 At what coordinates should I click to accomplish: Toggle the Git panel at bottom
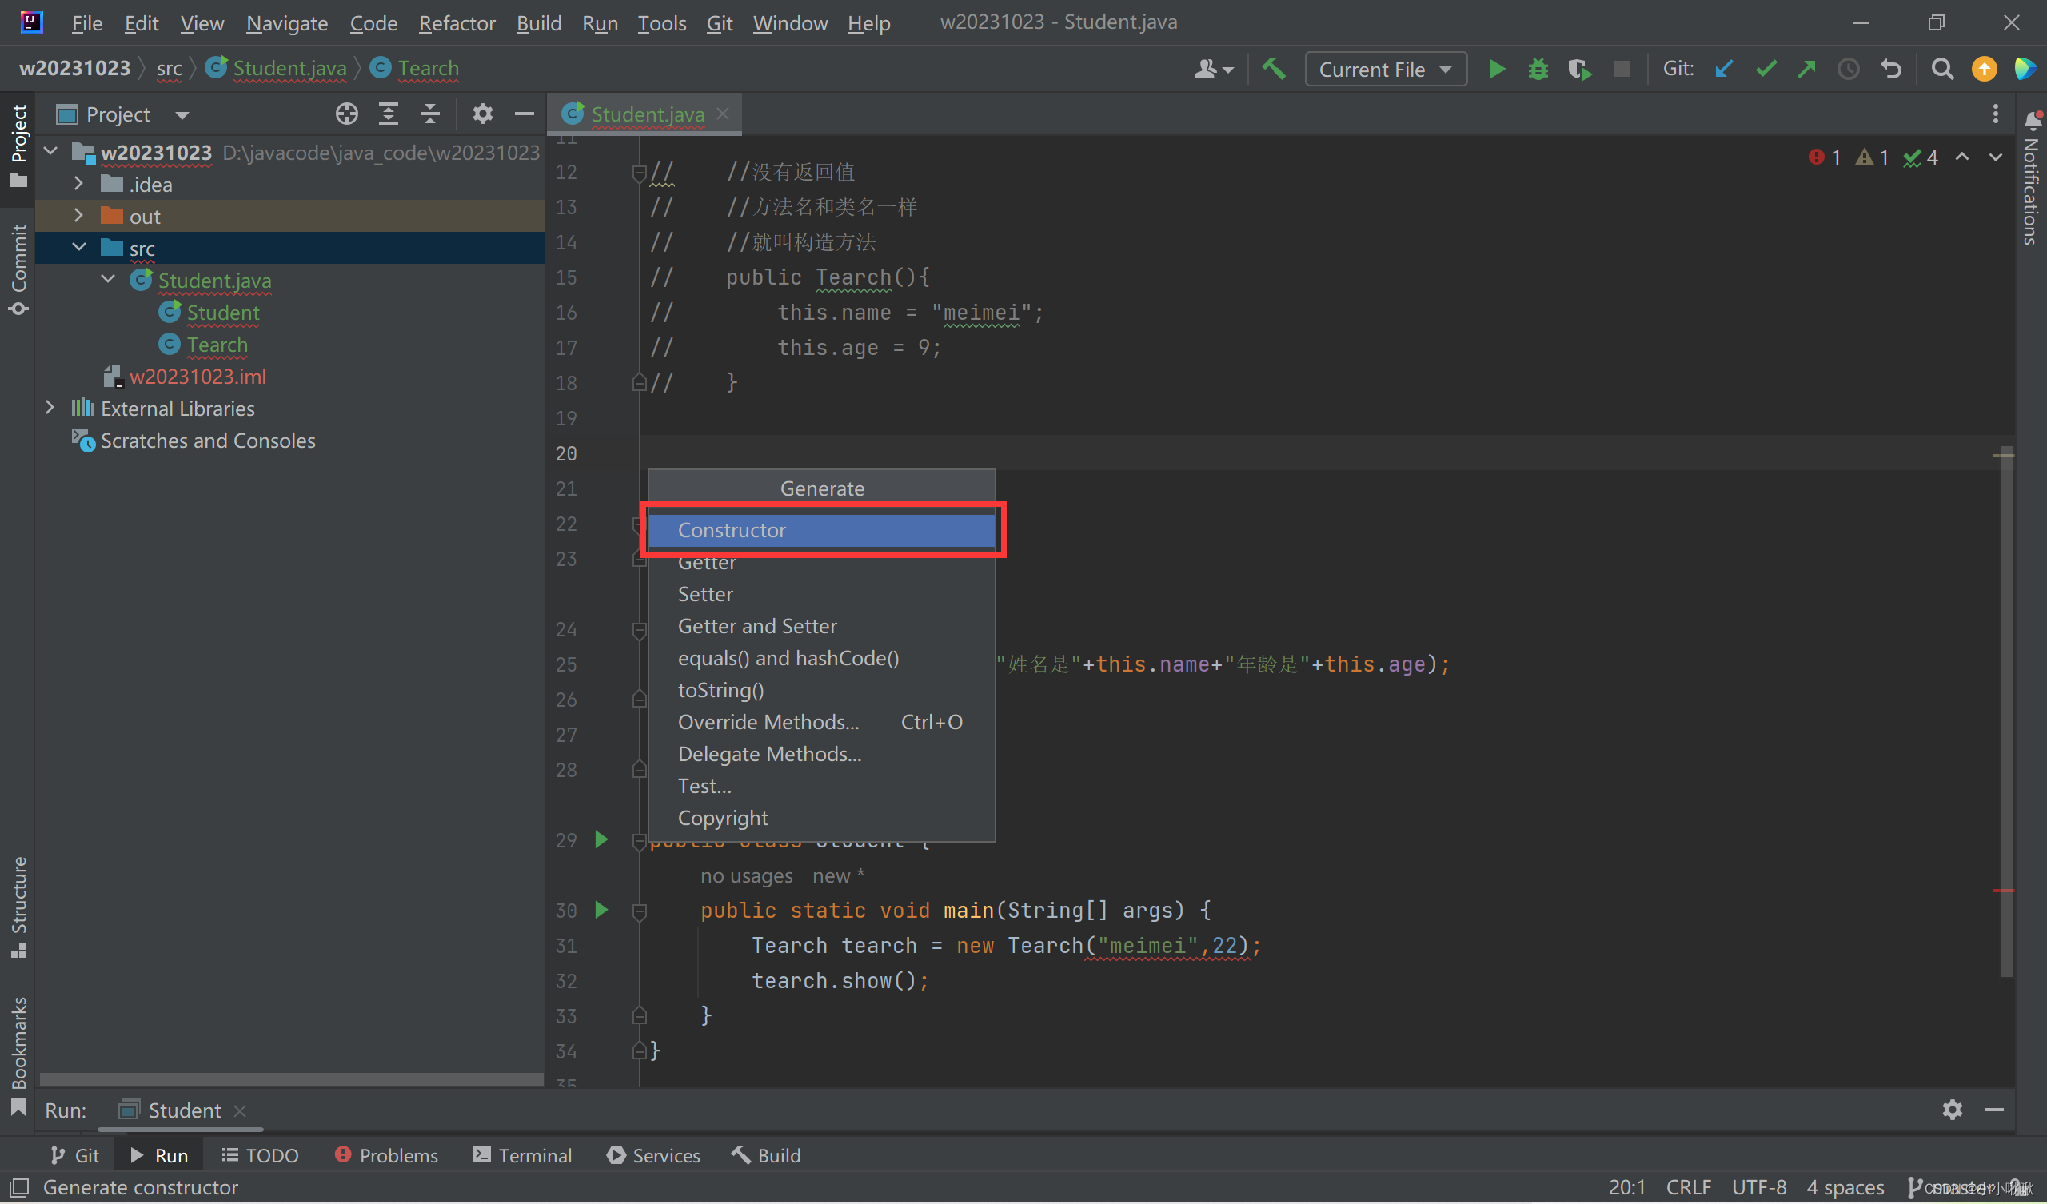coord(67,1154)
